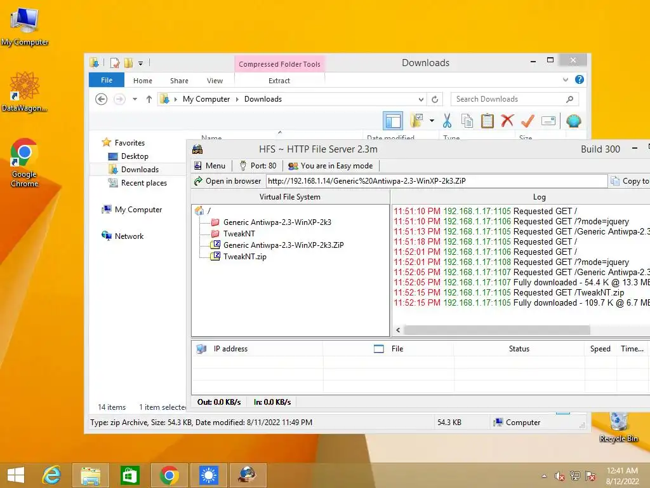
Task: Click the Port: 80 button in HFS
Action: (x=258, y=166)
